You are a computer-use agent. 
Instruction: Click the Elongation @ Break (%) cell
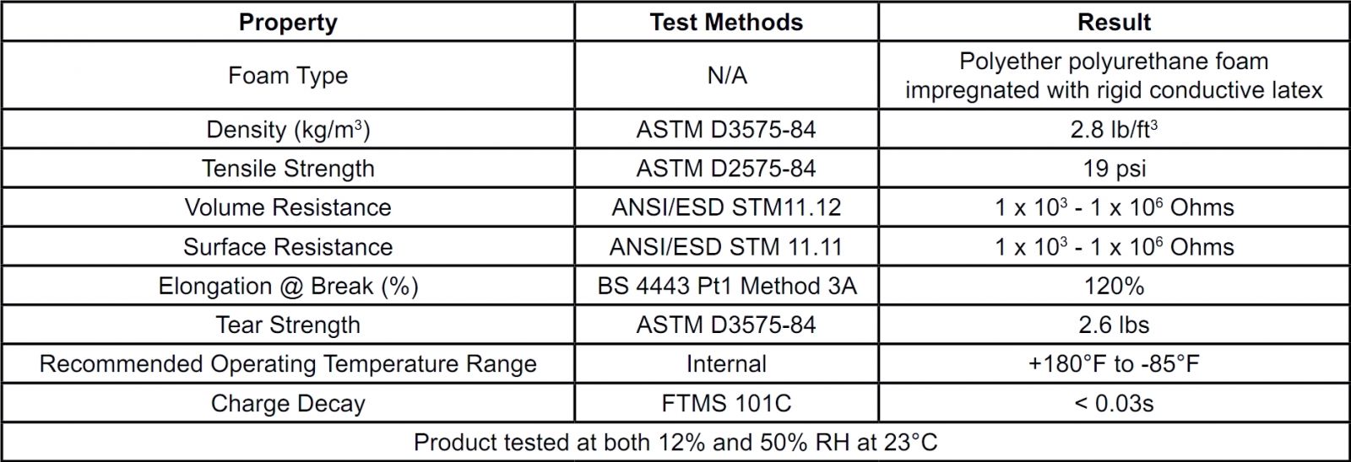tap(288, 286)
